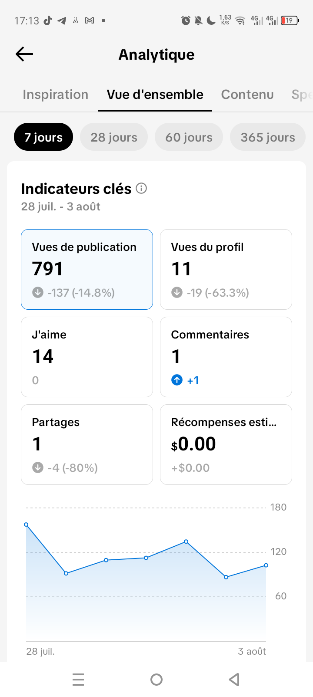Tap the Gmail notification icon in status bar
The width and height of the screenshot is (313, 697).
point(90,20)
